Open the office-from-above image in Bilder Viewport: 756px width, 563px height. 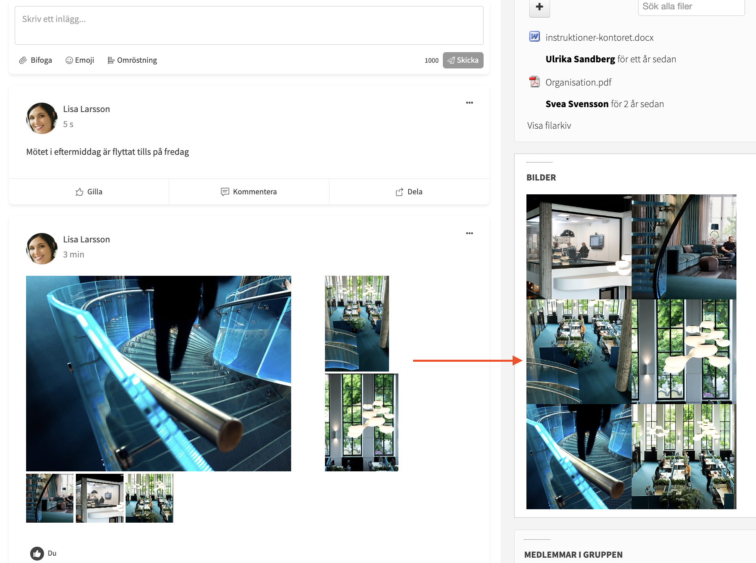[579, 352]
